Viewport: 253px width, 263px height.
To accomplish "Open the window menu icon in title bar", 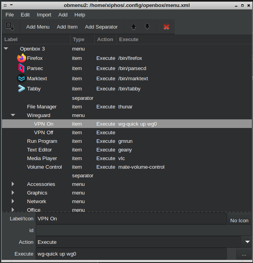I will (5, 5).
